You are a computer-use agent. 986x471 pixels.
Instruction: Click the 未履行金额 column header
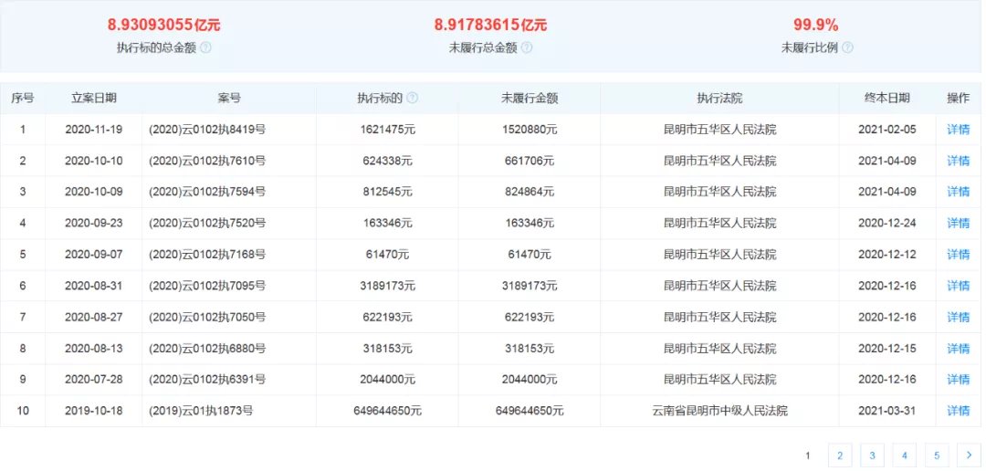tap(530, 98)
